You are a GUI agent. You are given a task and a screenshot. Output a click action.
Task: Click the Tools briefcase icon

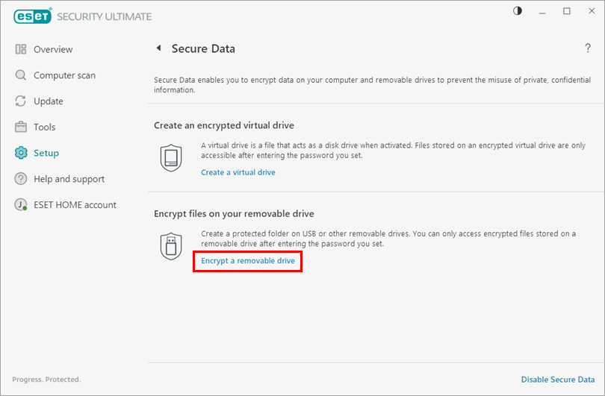[21, 127]
